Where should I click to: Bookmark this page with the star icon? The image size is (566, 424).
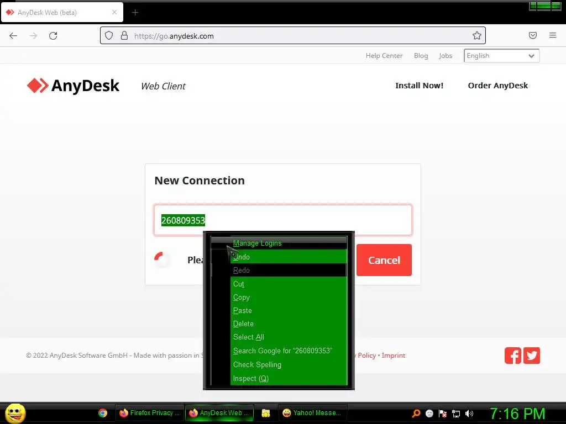(x=477, y=35)
